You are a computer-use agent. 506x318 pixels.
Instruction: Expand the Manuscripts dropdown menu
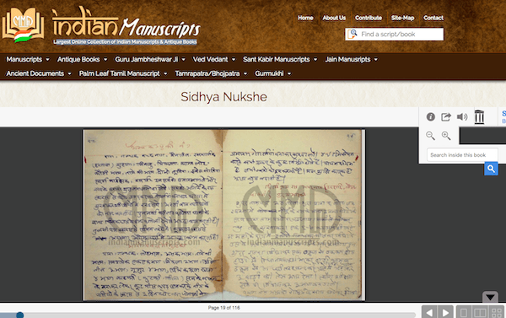[x=28, y=59]
